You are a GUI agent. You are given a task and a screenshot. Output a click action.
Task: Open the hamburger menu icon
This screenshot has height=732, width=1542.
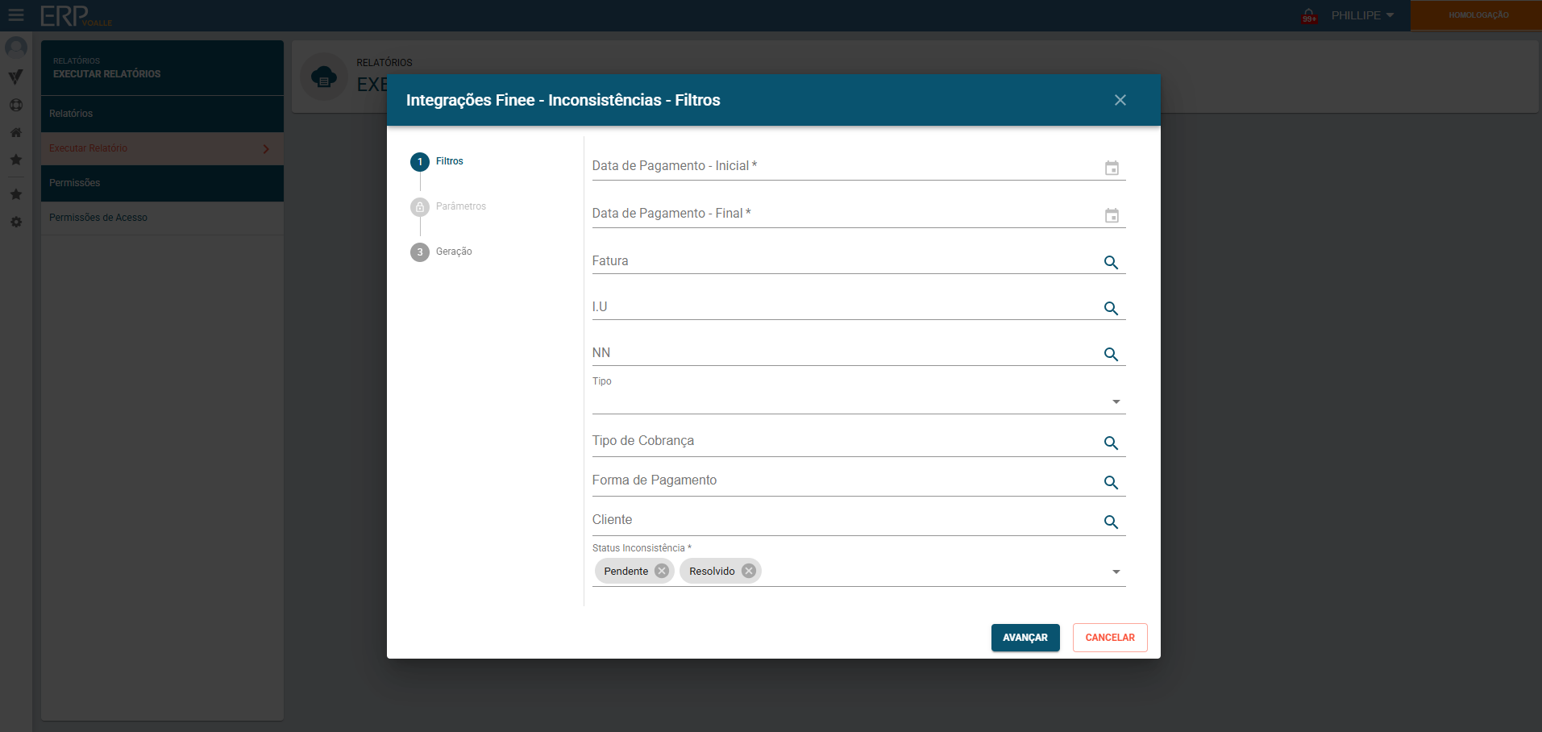pos(16,15)
